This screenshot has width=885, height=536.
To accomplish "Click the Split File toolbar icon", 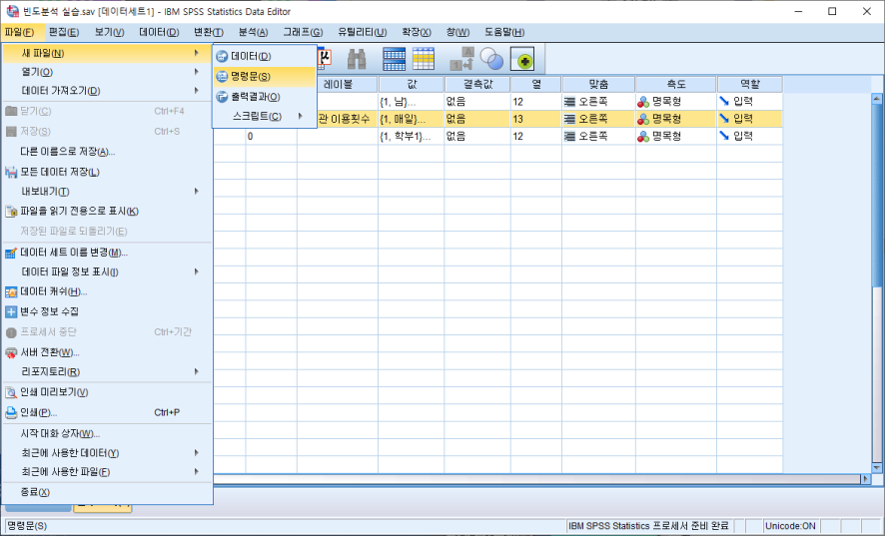I will [x=394, y=59].
